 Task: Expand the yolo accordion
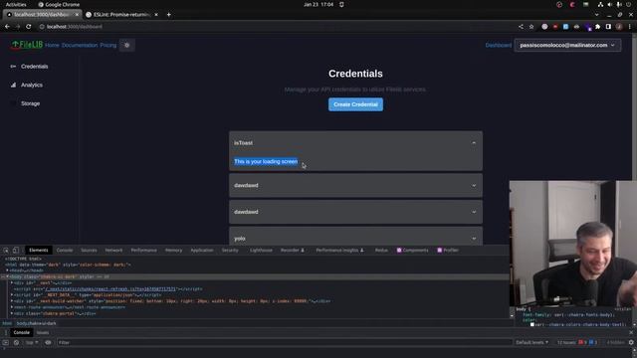click(355, 239)
